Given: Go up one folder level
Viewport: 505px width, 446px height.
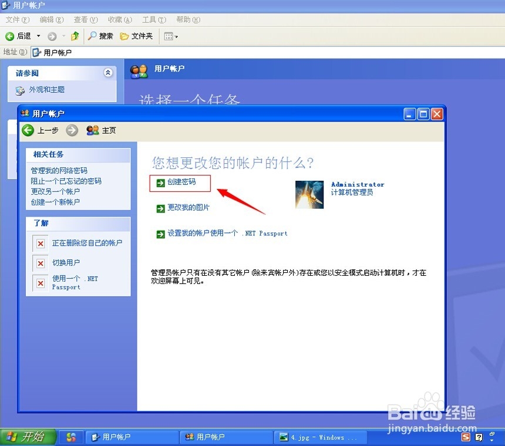Looking at the screenshot, I should tap(75, 36).
